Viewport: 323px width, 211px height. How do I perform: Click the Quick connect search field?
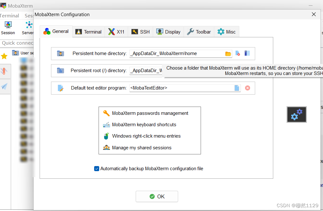click(x=17, y=43)
